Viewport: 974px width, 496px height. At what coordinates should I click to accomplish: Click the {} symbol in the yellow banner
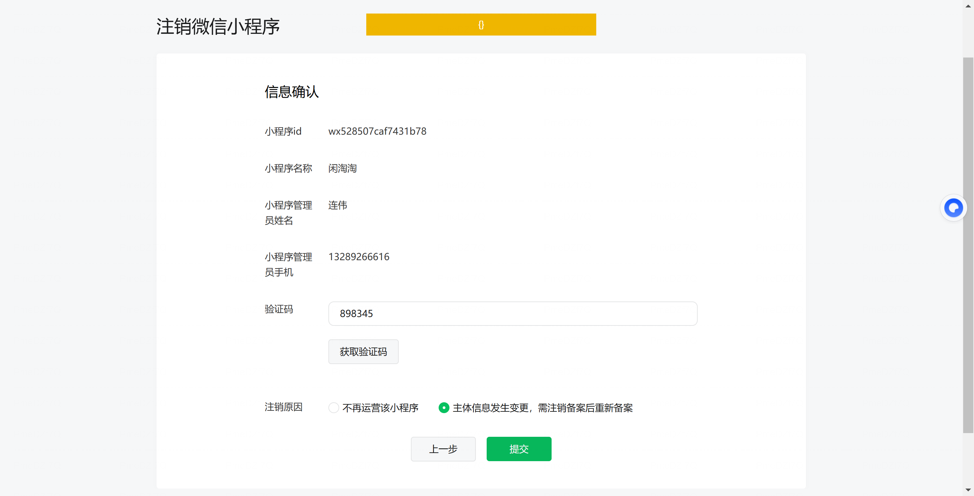[481, 25]
